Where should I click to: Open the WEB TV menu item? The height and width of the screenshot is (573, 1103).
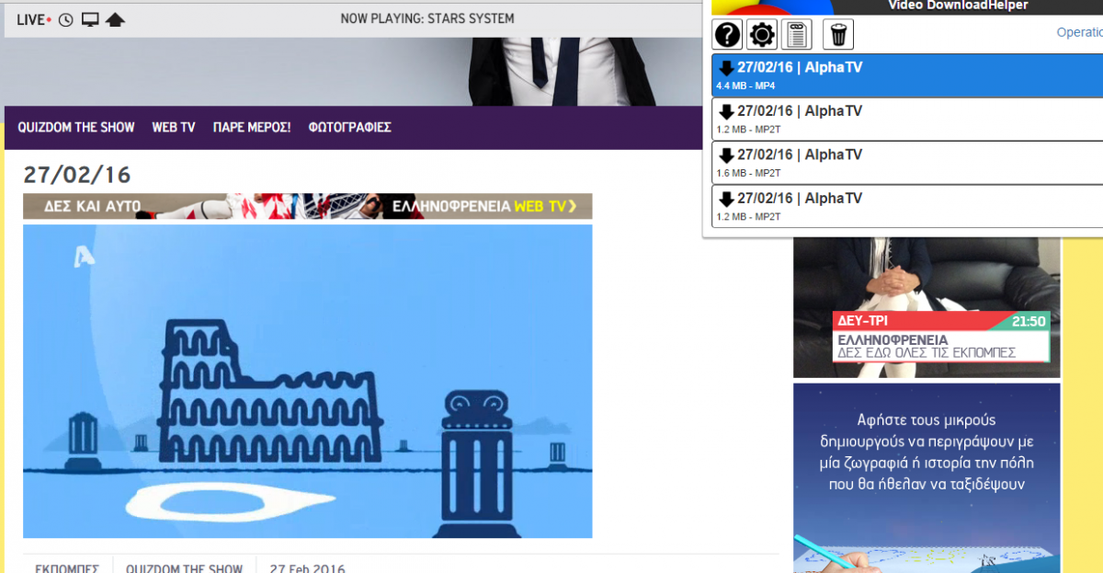coord(174,128)
